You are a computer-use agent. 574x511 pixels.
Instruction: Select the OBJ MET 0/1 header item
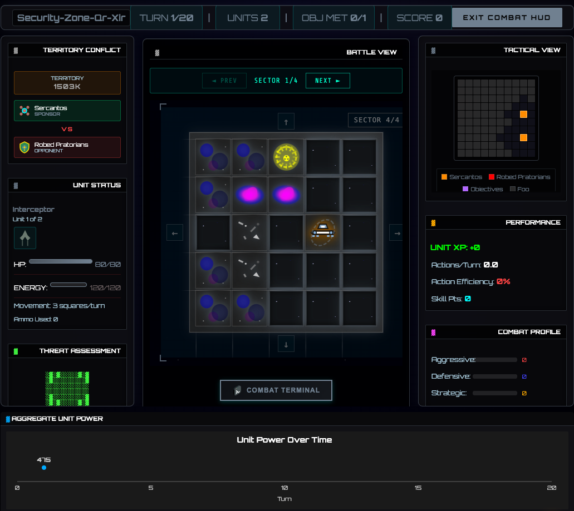[334, 17]
